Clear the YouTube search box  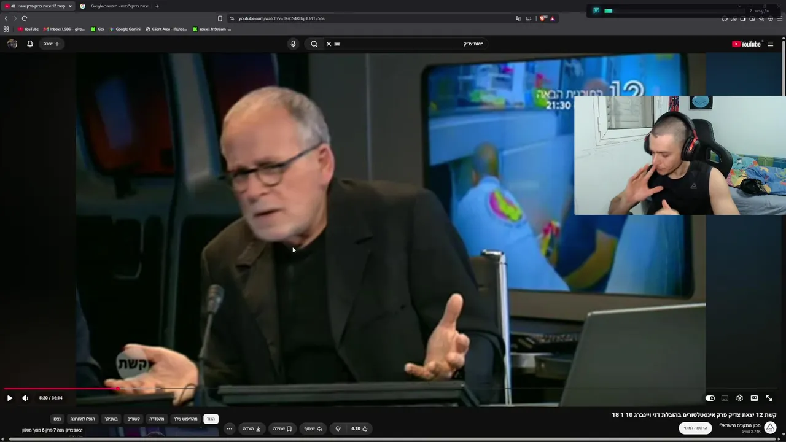pyautogui.click(x=329, y=44)
